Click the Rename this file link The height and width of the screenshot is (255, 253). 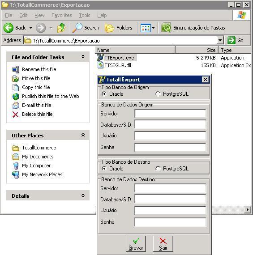click(39, 69)
